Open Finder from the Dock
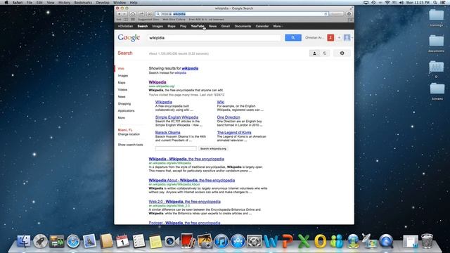The height and width of the screenshot is (253, 450). [x=24, y=241]
